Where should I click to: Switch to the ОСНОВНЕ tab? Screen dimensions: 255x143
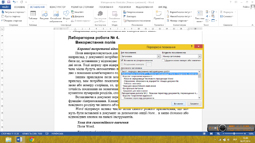20,7
